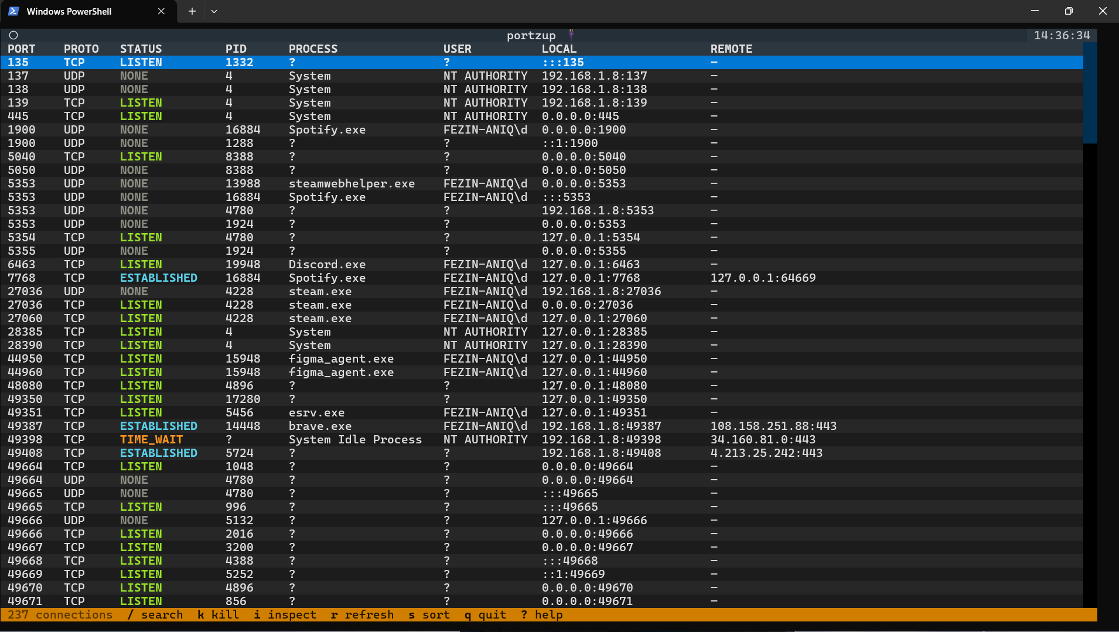Click steamwebhelper.exe process name
This screenshot has width=1119, height=632.
click(x=352, y=184)
